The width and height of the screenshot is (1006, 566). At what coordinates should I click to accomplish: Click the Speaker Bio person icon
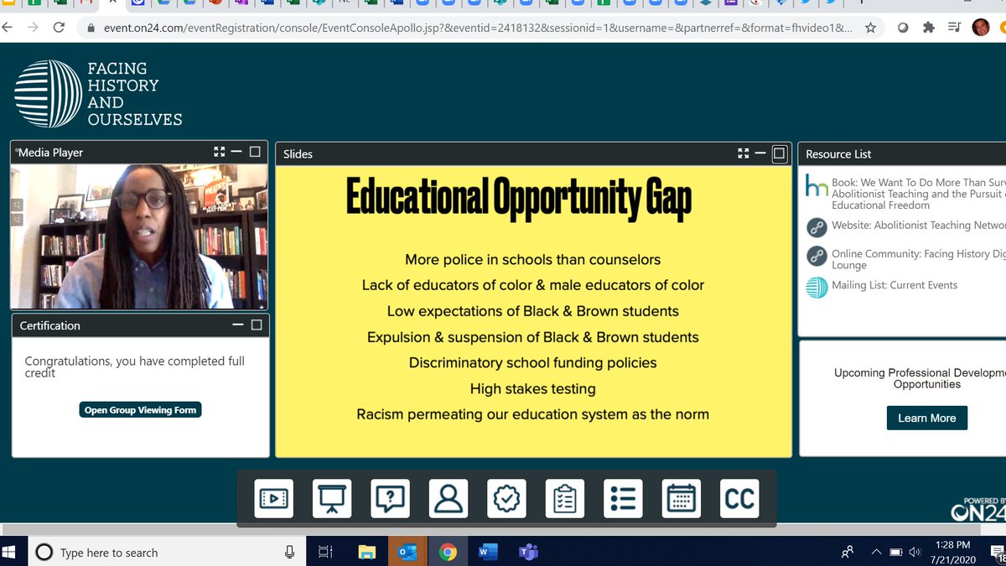(448, 498)
